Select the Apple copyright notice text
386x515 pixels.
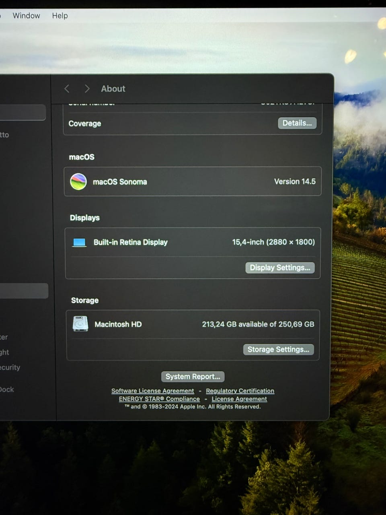(193, 407)
